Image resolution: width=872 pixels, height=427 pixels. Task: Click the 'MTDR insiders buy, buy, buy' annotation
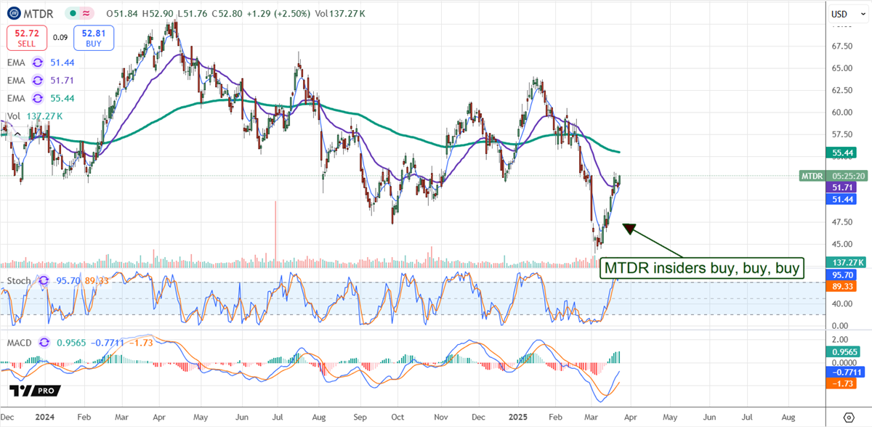[703, 267]
